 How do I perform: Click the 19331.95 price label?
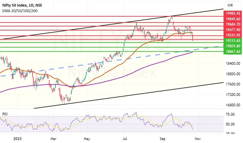click(233, 35)
